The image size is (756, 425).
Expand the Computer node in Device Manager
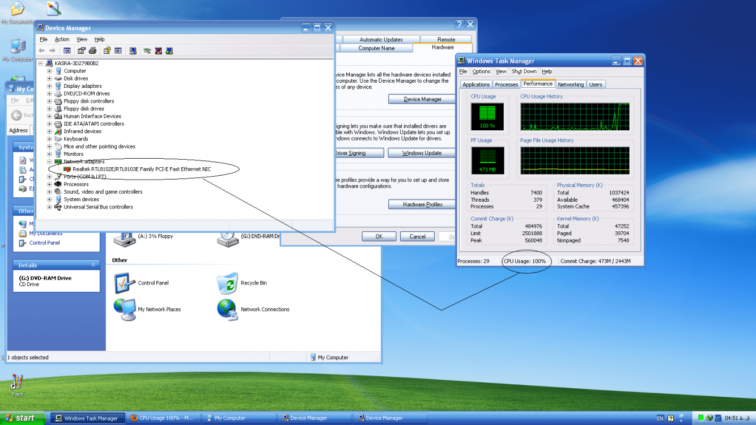(49, 71)
